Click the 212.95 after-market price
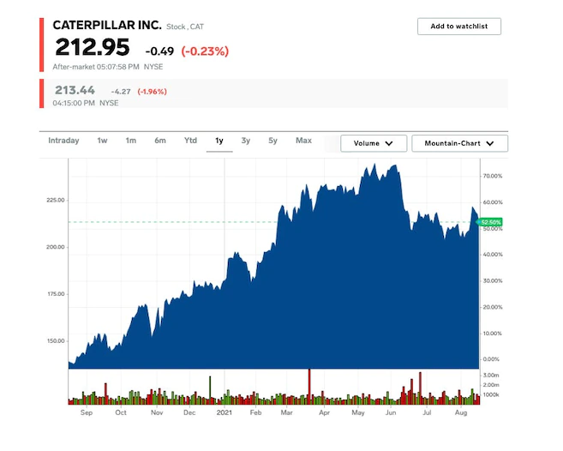Viewport: 563px width, 451px height. 93,47
